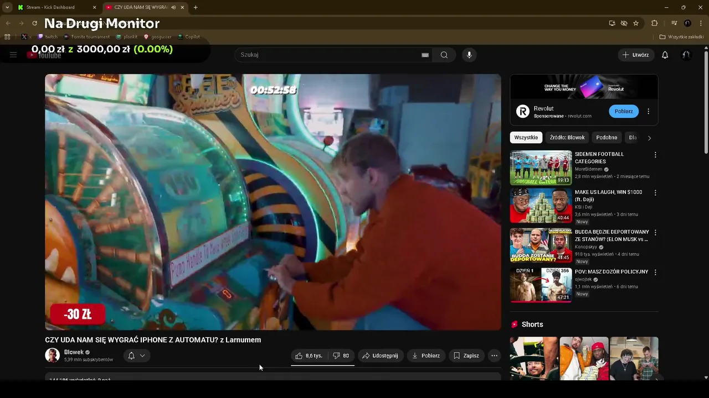
Task: Select the Wszystkie filter chip
Action: pos(526,138)
